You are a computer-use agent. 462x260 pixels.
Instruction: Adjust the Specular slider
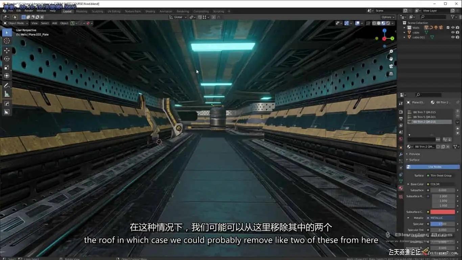tap(443, 224)
